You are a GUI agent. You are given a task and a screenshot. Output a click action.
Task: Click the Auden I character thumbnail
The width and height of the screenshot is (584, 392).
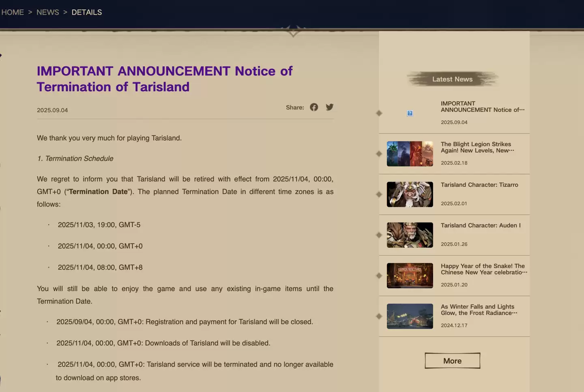click(410, 235)
